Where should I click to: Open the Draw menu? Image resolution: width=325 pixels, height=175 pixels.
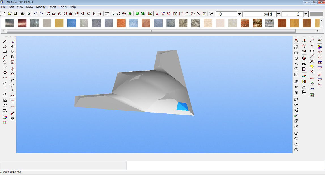pos(29,7)
